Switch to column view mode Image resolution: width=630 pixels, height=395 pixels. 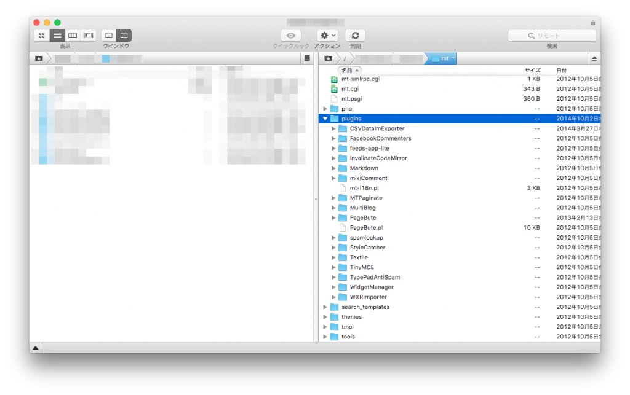point(73,36)
